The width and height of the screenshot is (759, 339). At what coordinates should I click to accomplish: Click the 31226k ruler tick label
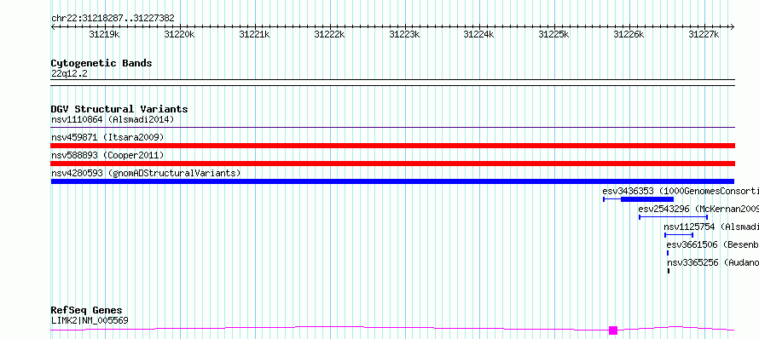click(x=629, y=34)
